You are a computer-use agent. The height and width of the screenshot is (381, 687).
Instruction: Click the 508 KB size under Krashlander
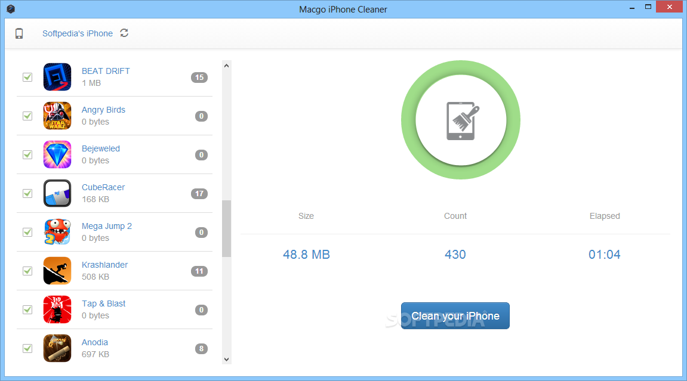tap(95, 277)
